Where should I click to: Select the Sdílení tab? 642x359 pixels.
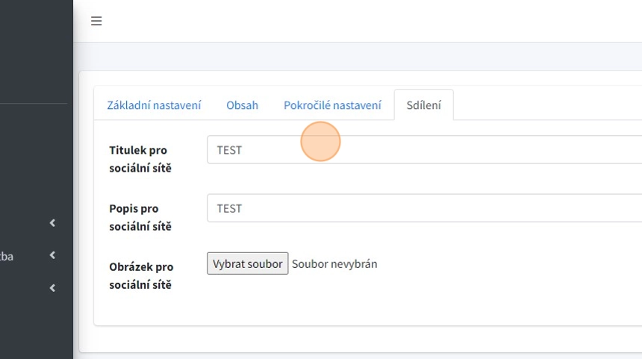423,105
